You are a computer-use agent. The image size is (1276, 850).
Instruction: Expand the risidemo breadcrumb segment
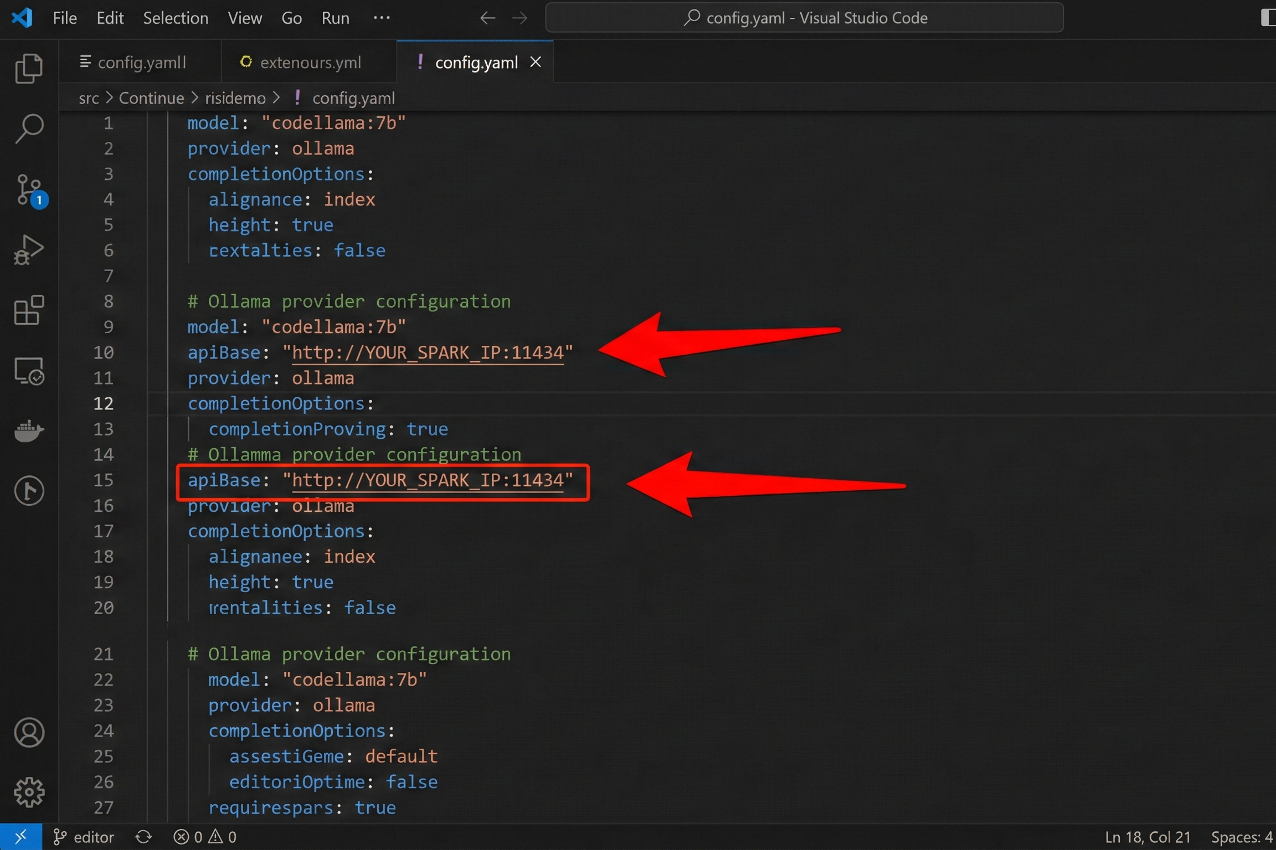235,98
